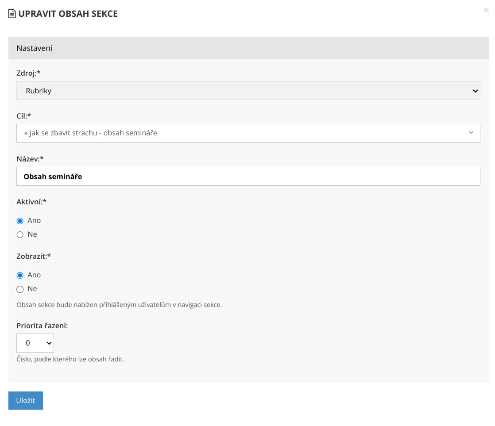This screenshot has width=495, height=426.
Task: Click the Zdroj field label
Action: click(x=28, y=73)
